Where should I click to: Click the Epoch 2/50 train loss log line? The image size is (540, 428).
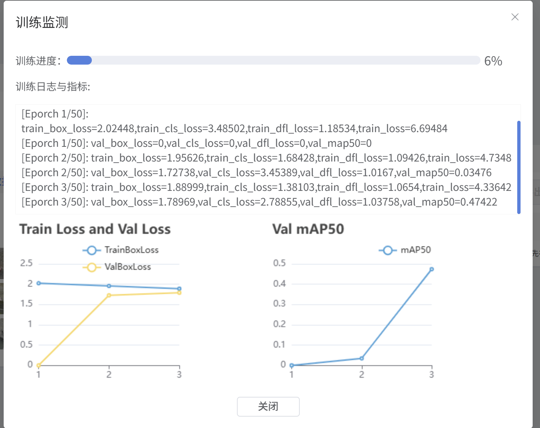click(x=266, y=158)
